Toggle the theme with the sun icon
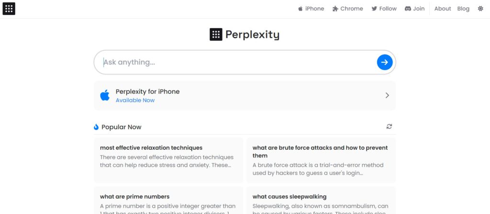 coord(480,9)
